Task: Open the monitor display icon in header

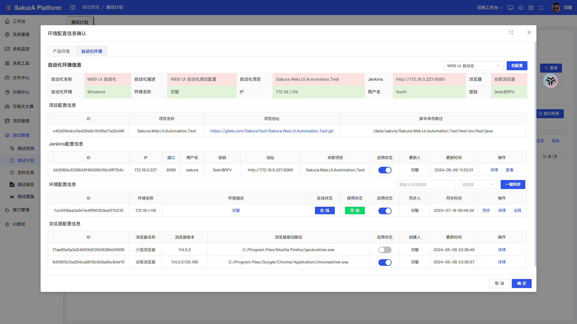Action: pos(511,8)
